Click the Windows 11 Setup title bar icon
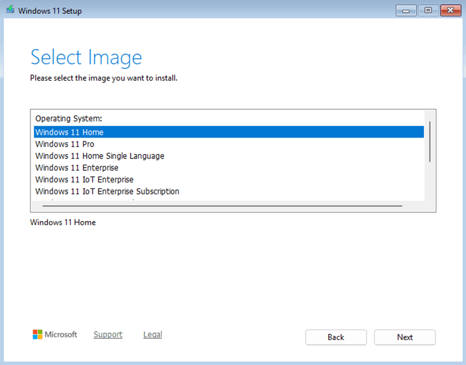 click(10, 11)
